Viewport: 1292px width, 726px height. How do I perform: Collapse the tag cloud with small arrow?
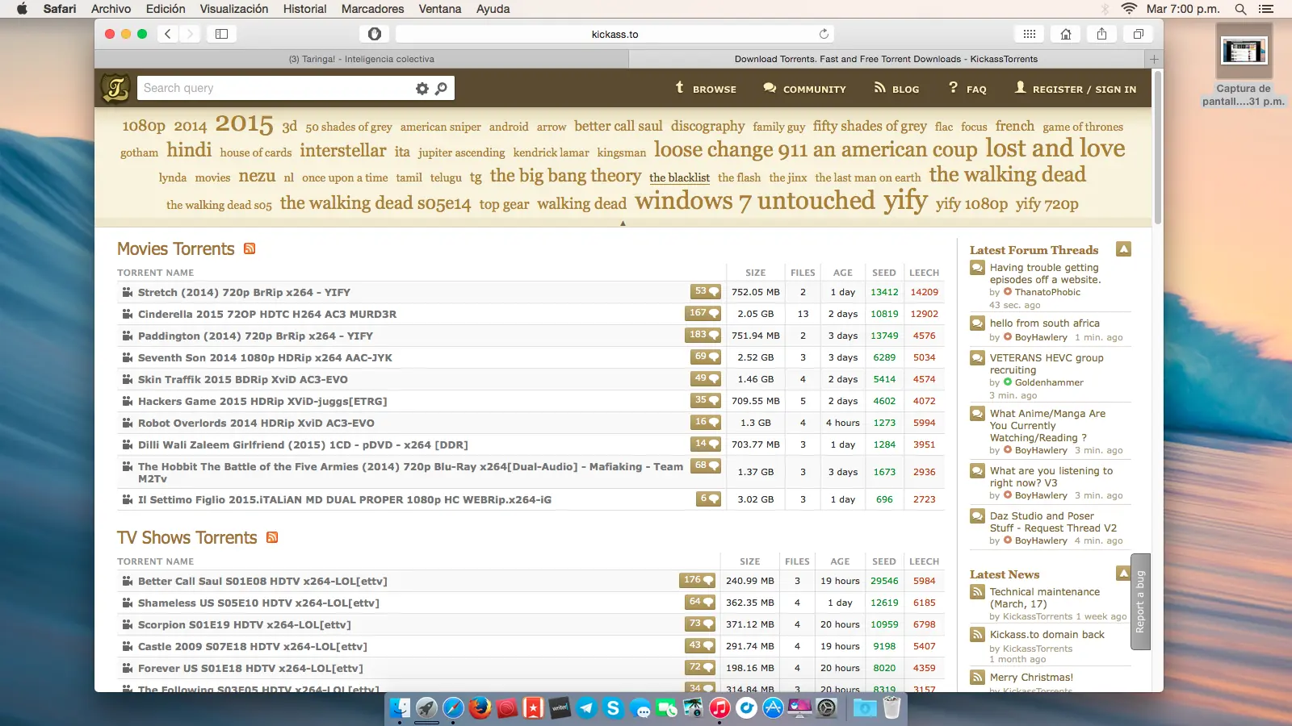click(623, 223)
